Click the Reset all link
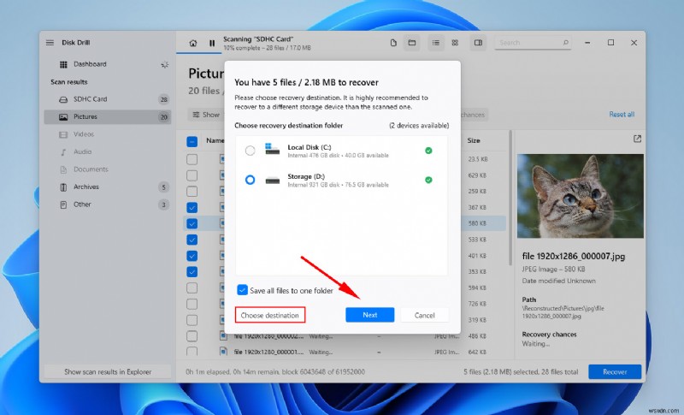 [x=622, y=115]
